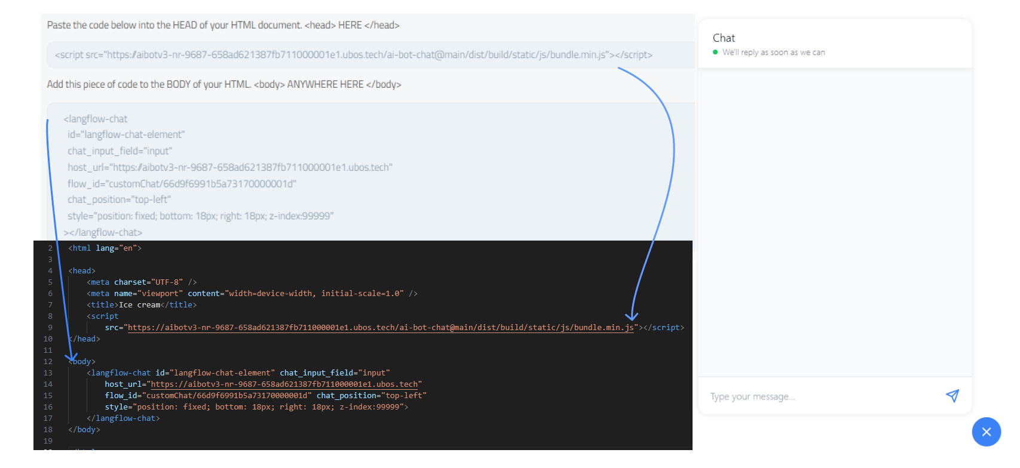Click the script src code snippet box
The height and width of the screenshot is (468, 1020).
(x=370, y=55)
